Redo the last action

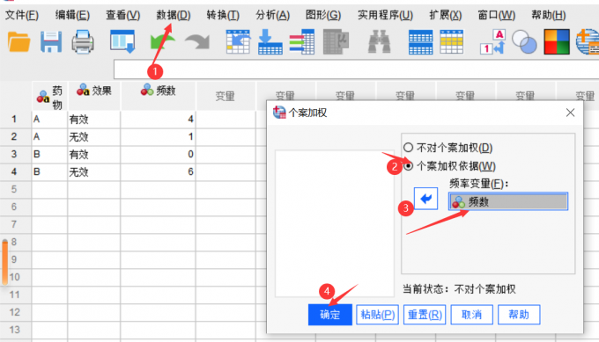tap(196, 42)
